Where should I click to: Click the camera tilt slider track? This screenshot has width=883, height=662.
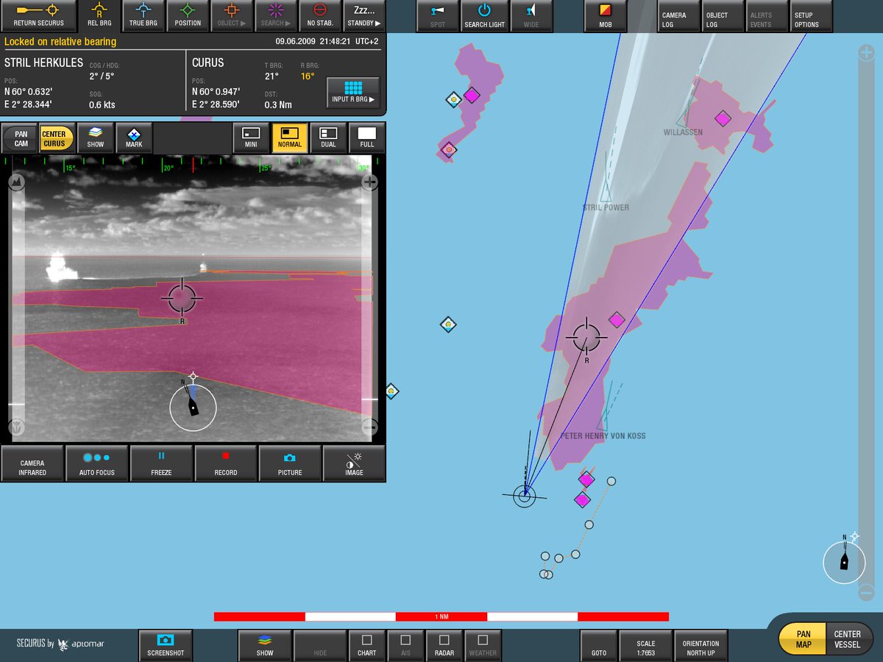[x=16, y=305]
